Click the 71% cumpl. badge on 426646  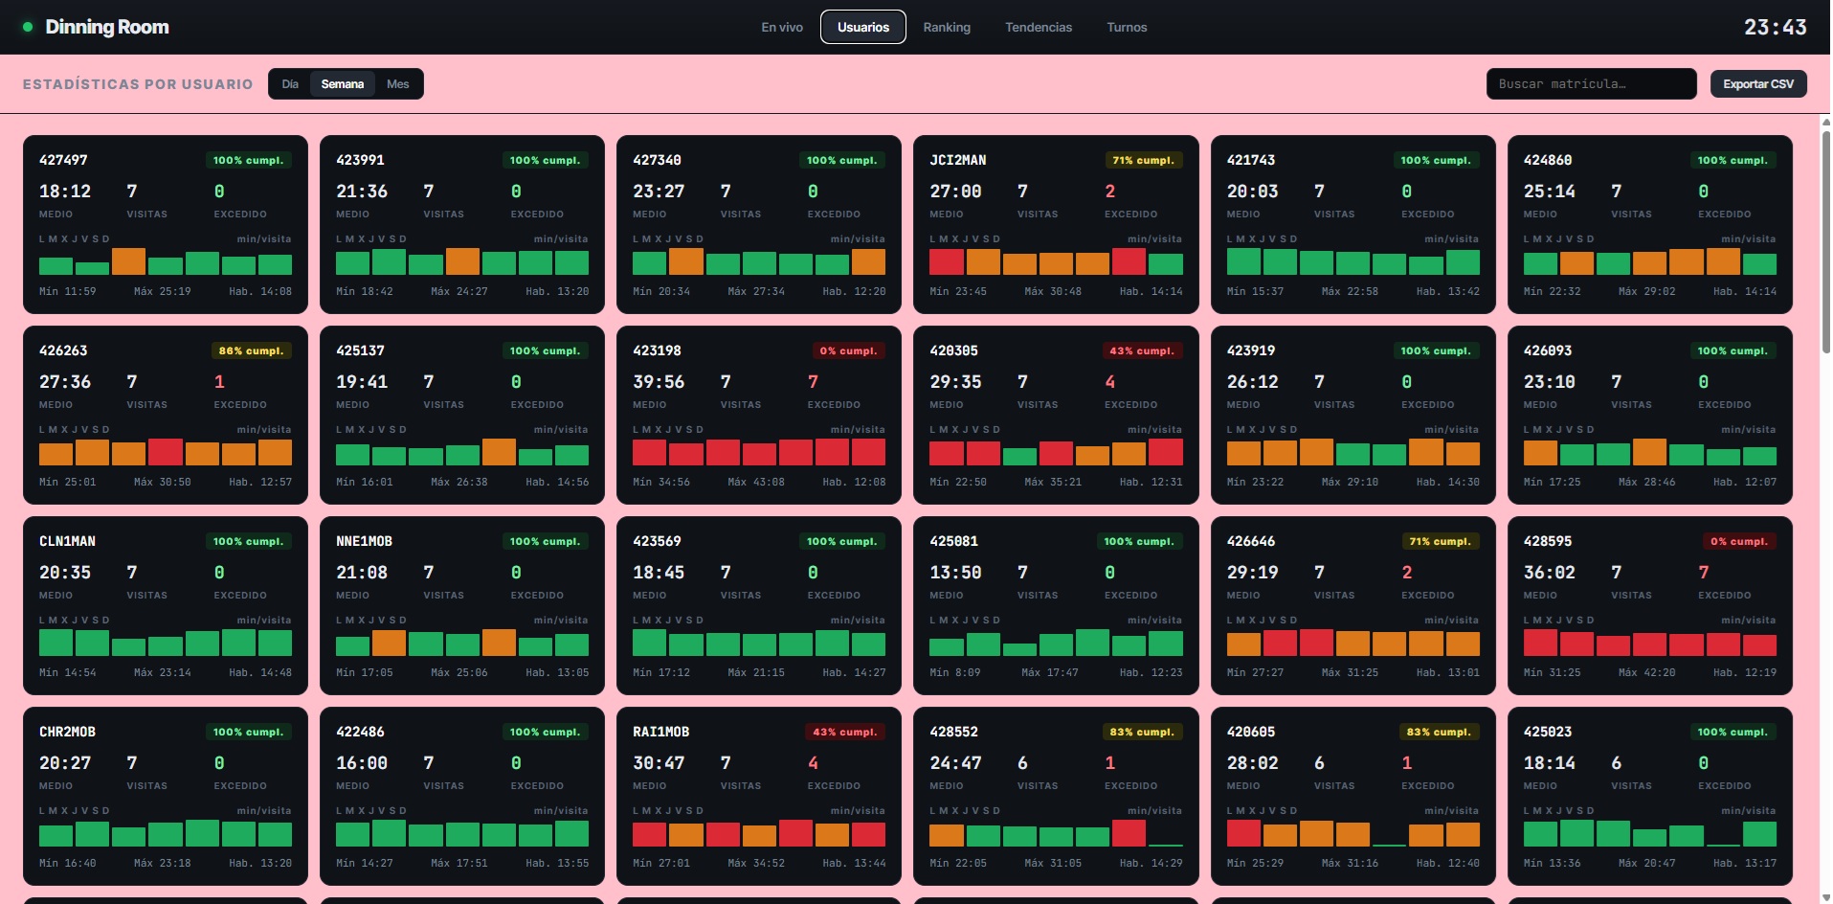1440,541
